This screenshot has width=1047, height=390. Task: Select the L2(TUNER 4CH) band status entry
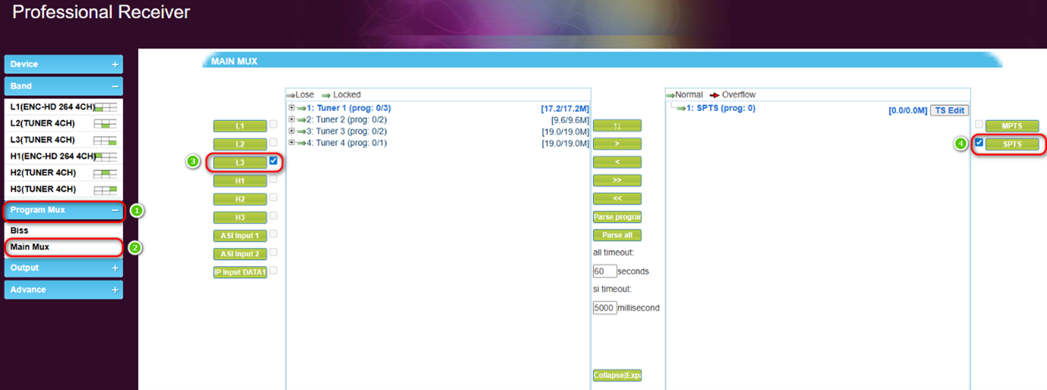(62, 123)
